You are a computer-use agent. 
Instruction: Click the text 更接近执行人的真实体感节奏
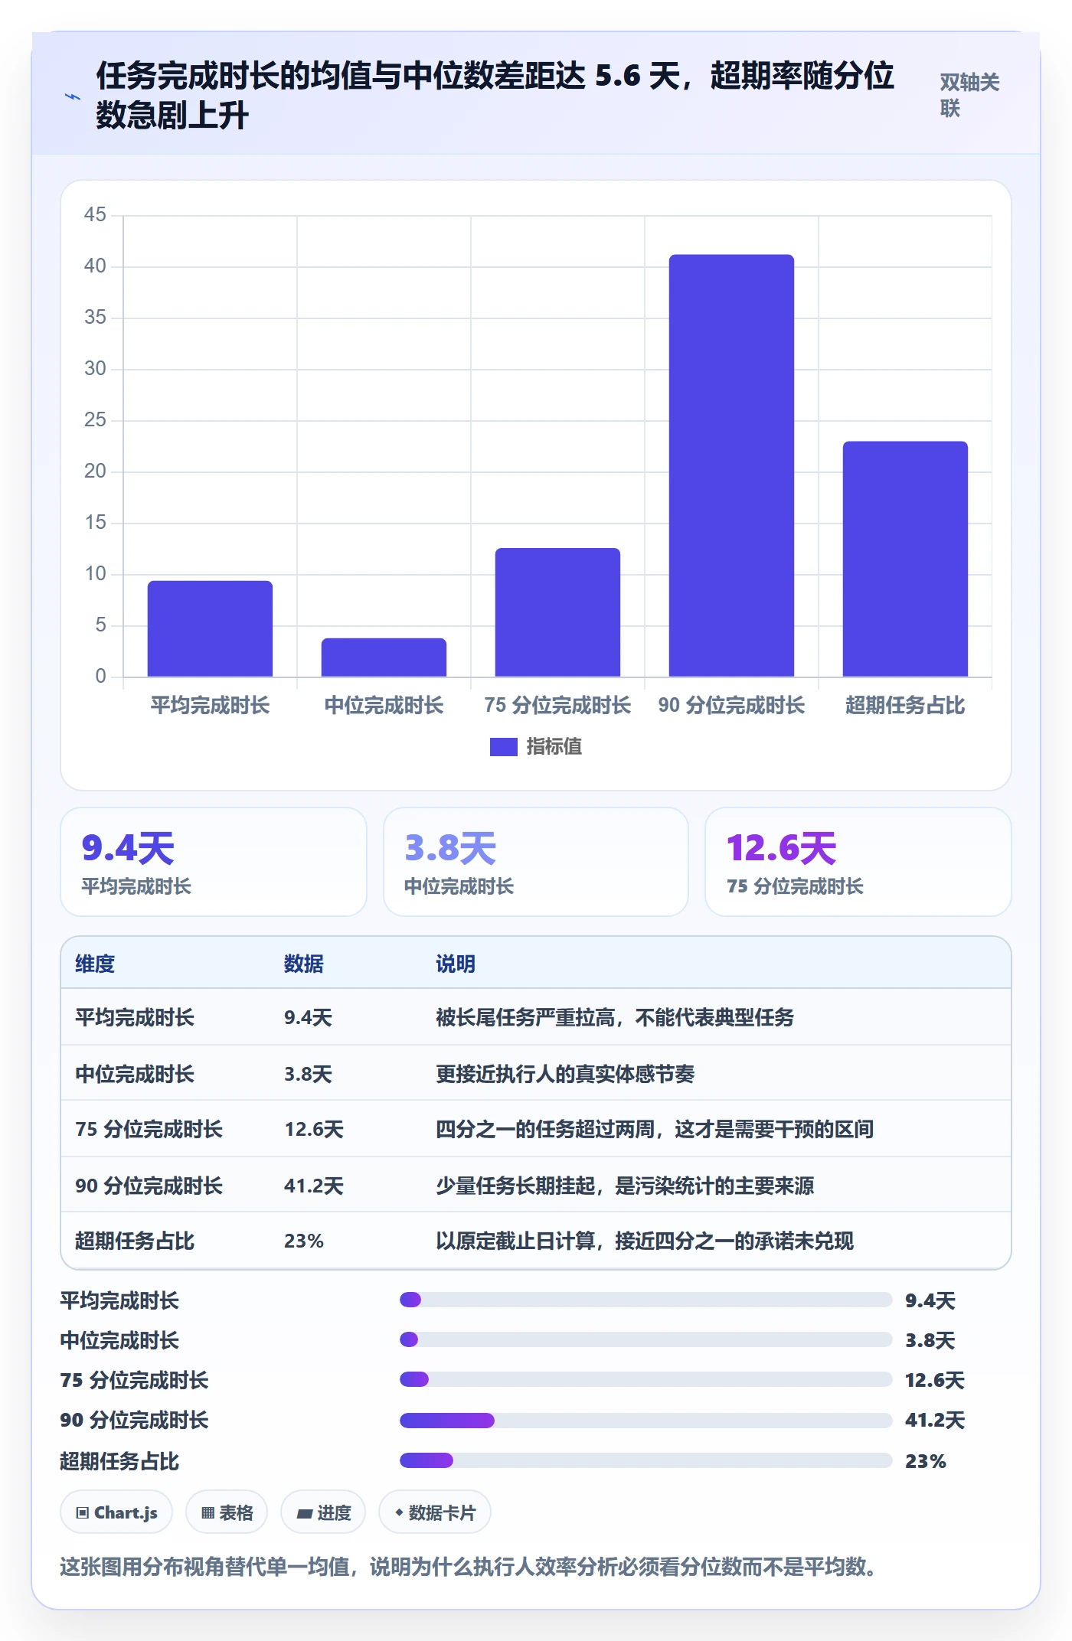click(565, 1074)
